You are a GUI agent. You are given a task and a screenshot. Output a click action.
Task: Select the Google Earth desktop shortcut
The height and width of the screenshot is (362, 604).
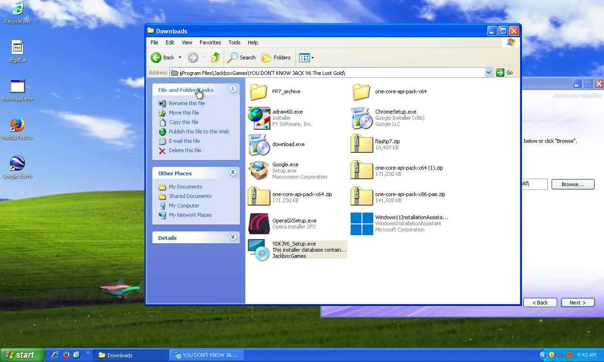click(17, 164)
